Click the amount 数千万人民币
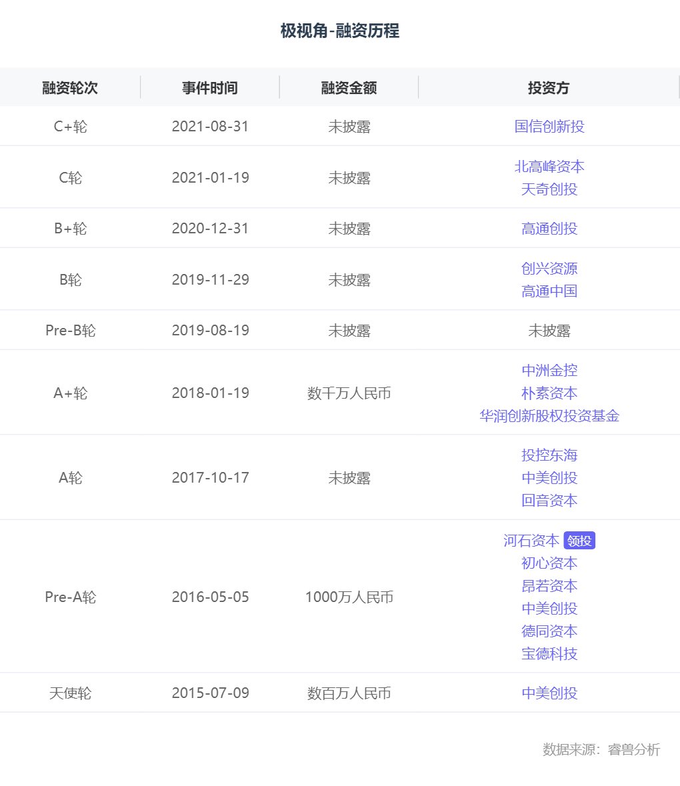 (x=349, y=393)
